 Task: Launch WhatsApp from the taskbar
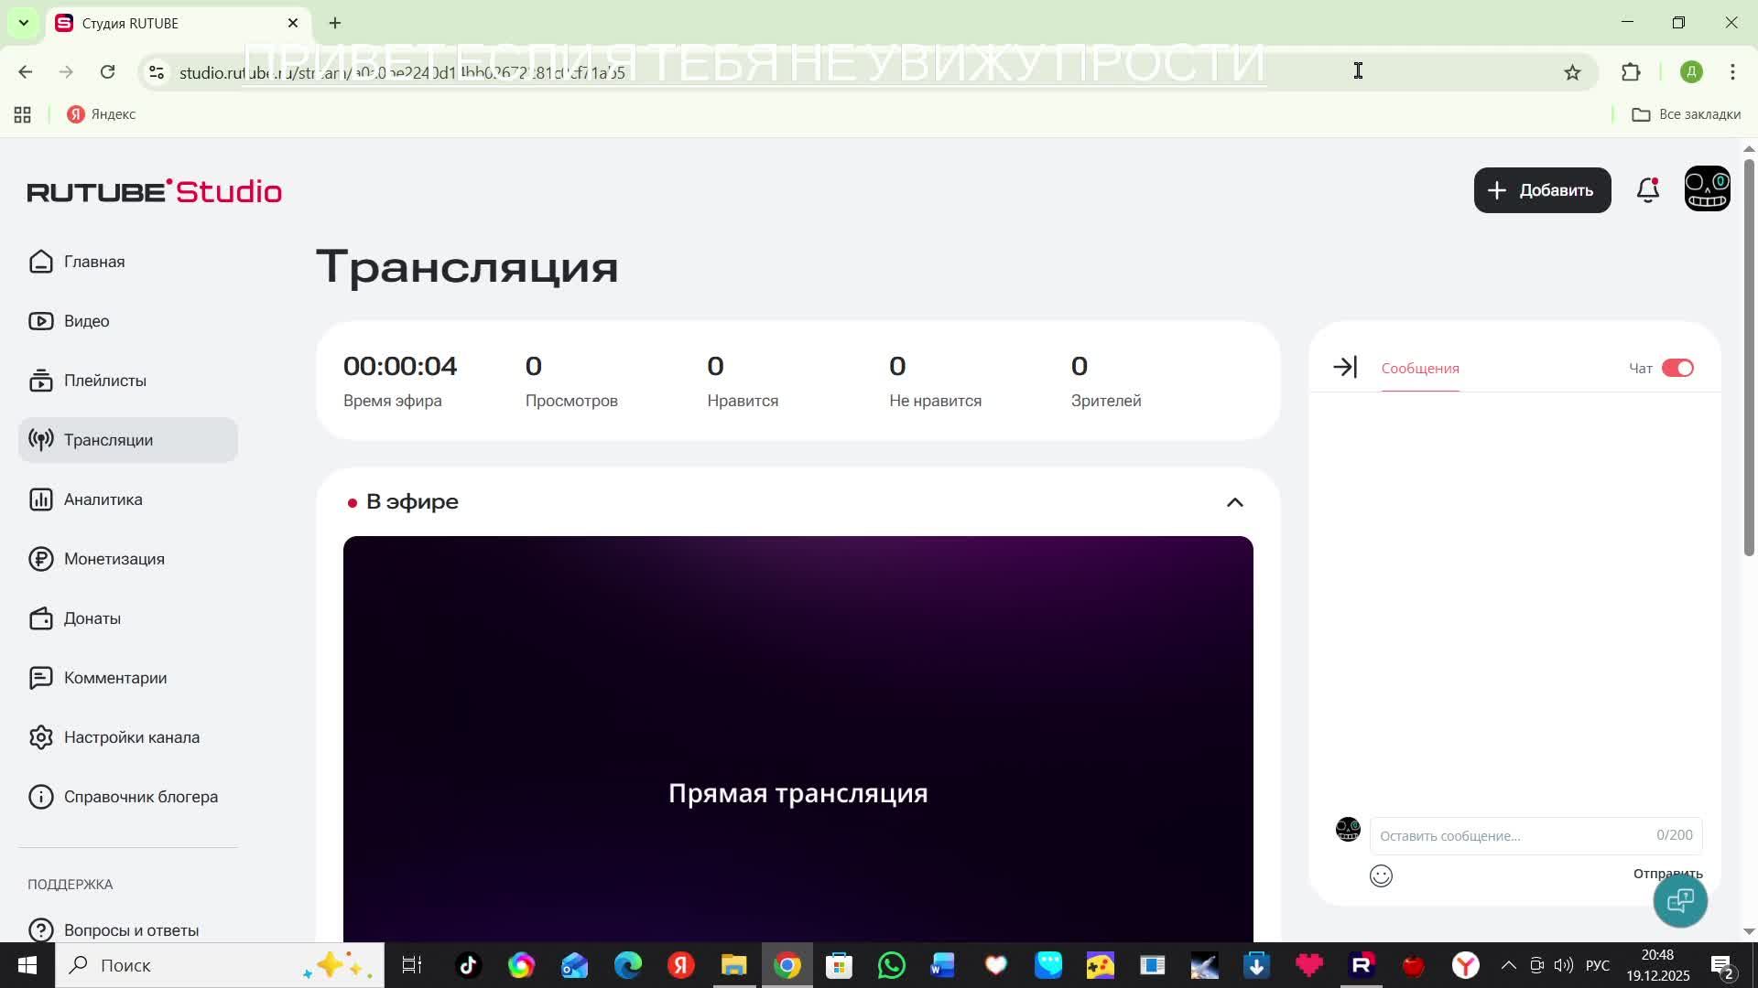click(891, 965)
